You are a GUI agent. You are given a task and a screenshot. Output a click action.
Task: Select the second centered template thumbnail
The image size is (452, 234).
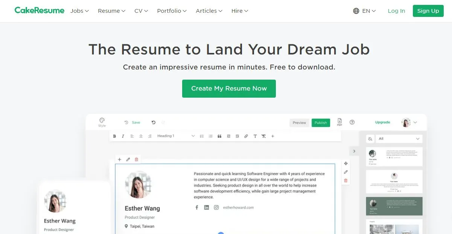coord(394,182)
